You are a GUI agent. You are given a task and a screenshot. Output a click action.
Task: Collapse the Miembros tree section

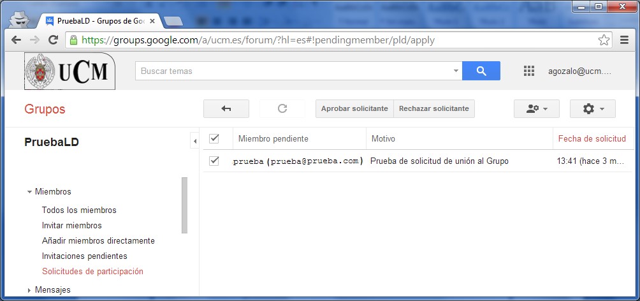(x=29, y=191)
